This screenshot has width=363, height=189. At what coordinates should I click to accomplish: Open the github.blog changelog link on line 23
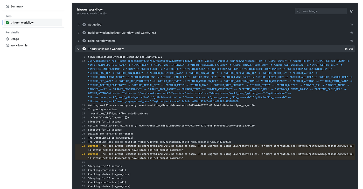coord(221,148)
